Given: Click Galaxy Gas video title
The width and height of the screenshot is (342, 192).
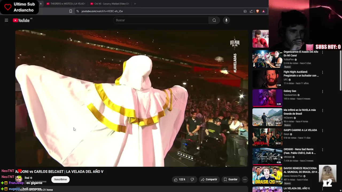Looking at the screenshot, I should point(290,91).
